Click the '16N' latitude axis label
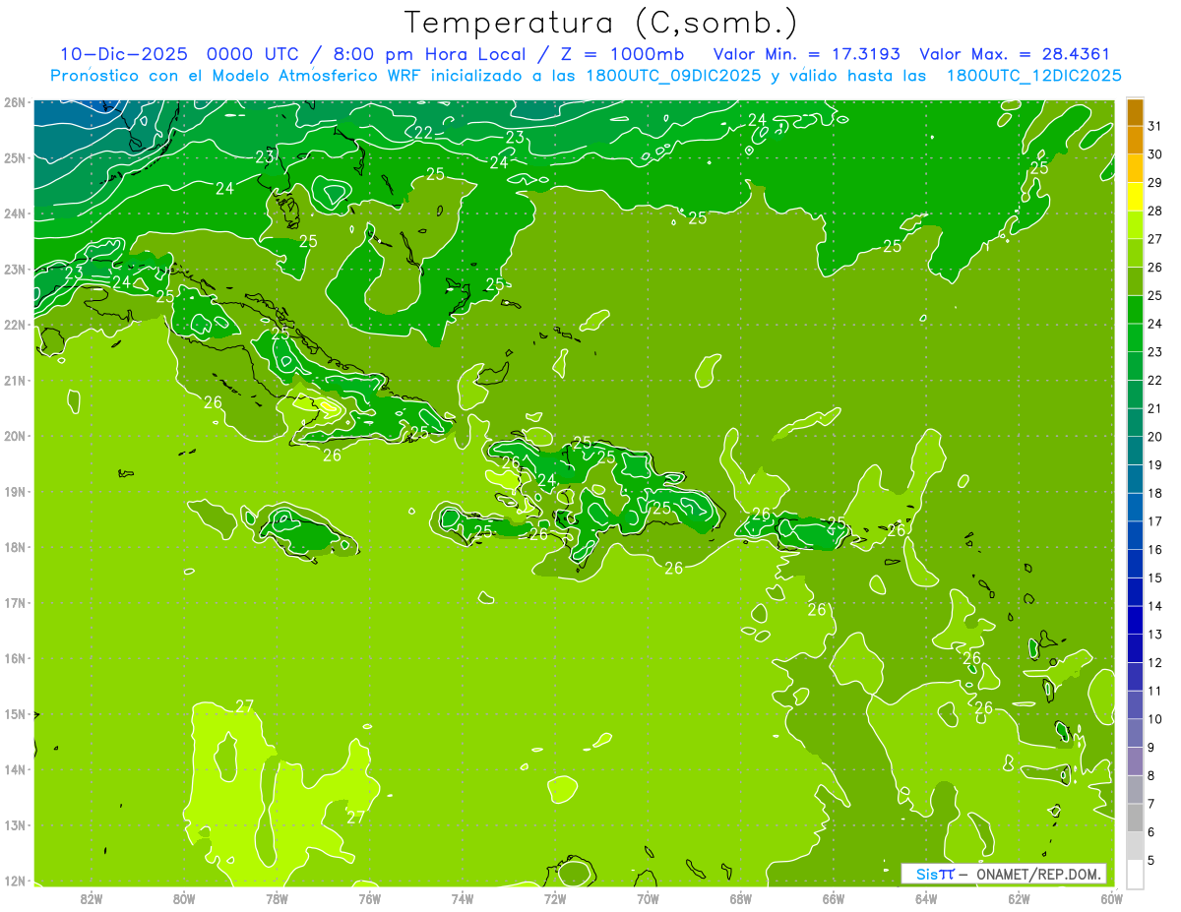This screenshot has height=912, width=1181. 15,658
